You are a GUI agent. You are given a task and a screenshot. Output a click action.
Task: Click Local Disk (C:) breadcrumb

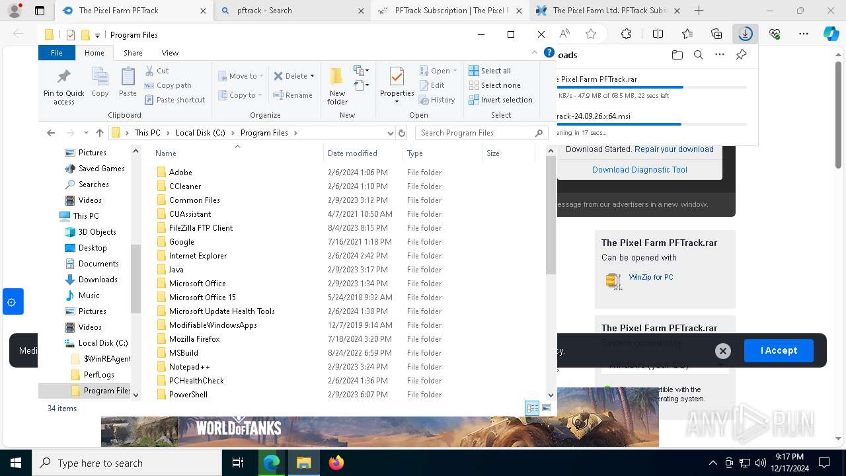tap(200, 133)
